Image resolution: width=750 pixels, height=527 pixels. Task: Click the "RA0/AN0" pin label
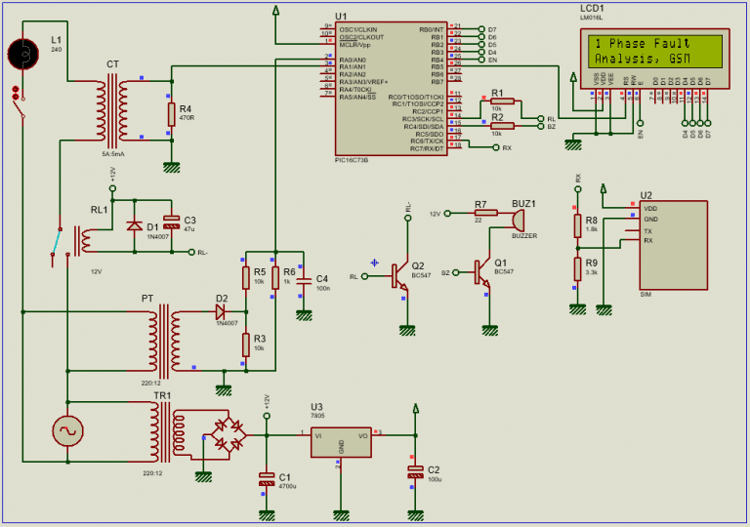click(353, 61)
